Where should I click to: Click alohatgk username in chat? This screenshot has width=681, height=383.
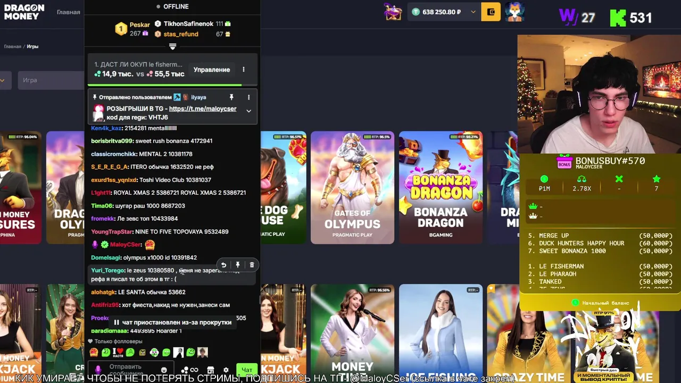click(x=103, y=292)
